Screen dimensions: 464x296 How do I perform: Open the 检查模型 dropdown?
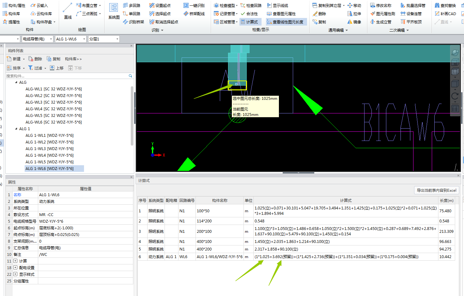[237, 6]
